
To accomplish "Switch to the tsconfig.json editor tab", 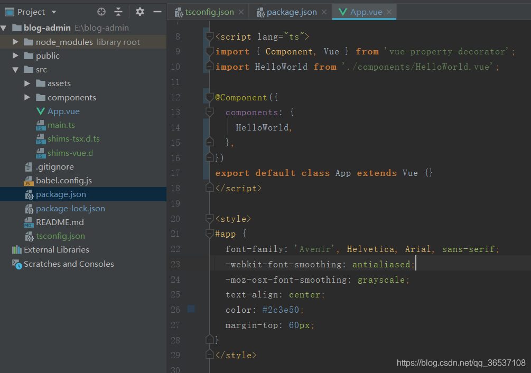I will (209, 12).
